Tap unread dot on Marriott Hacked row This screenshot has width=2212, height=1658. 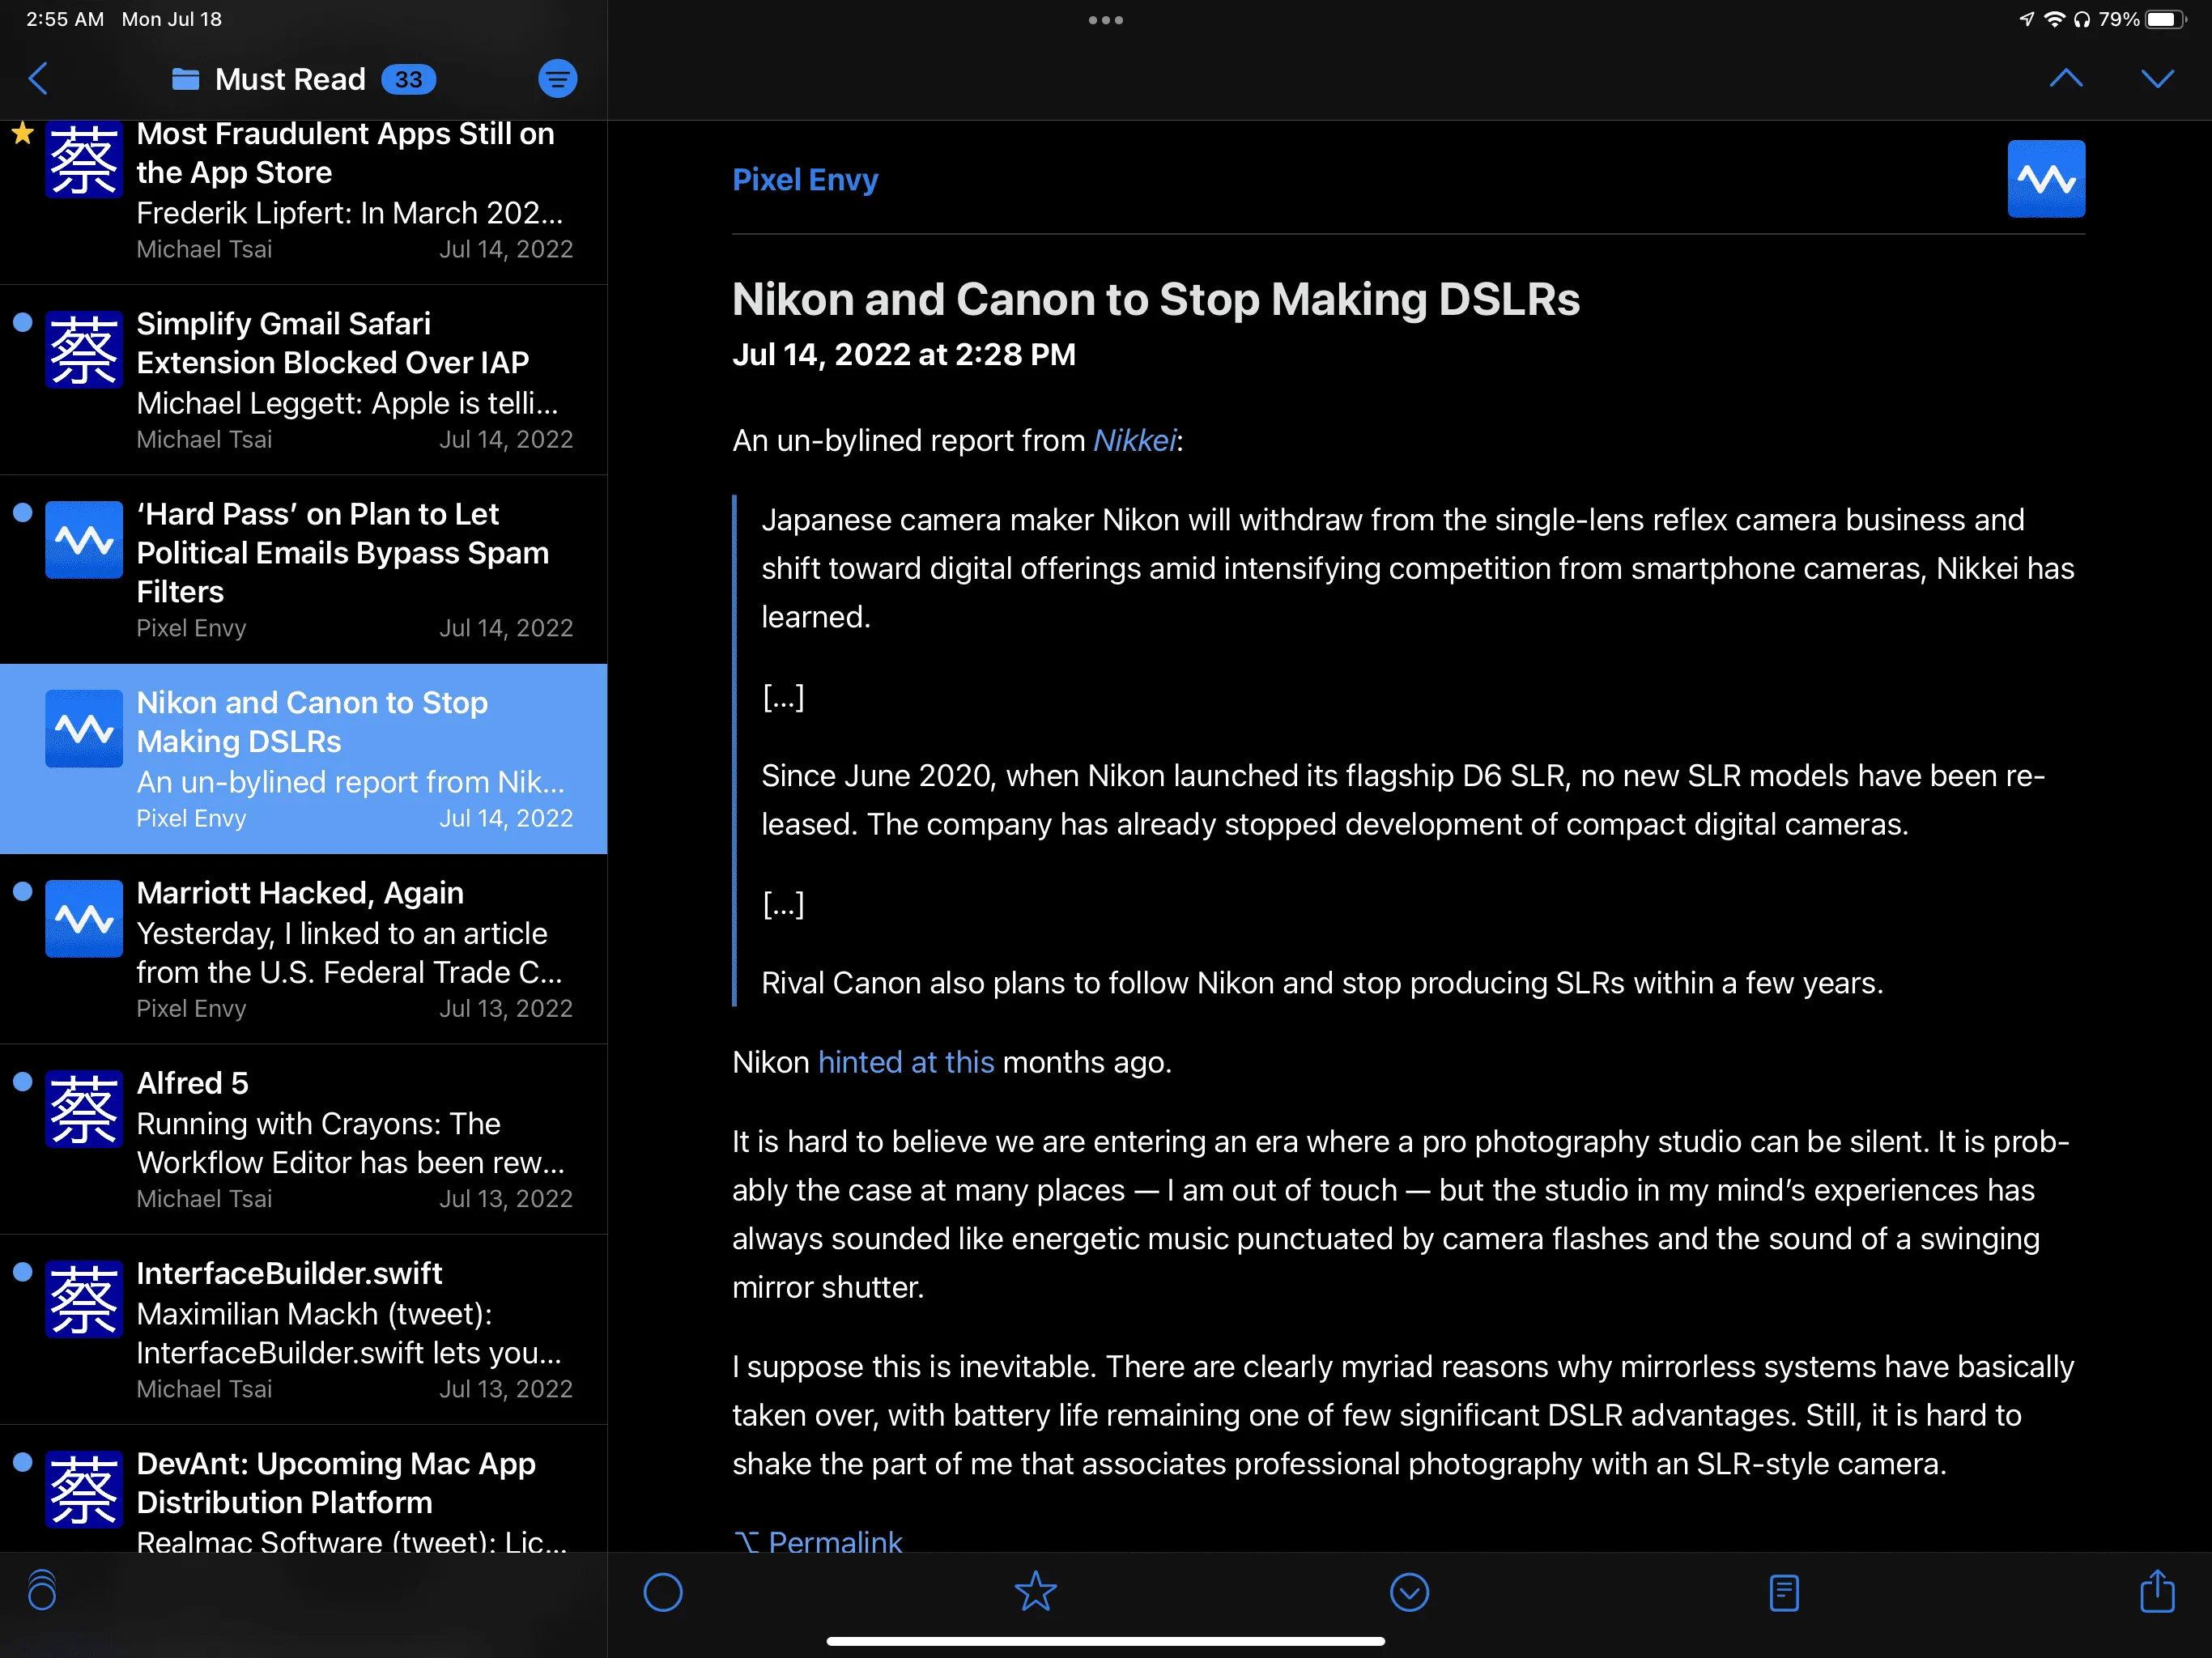pos(23,891)
